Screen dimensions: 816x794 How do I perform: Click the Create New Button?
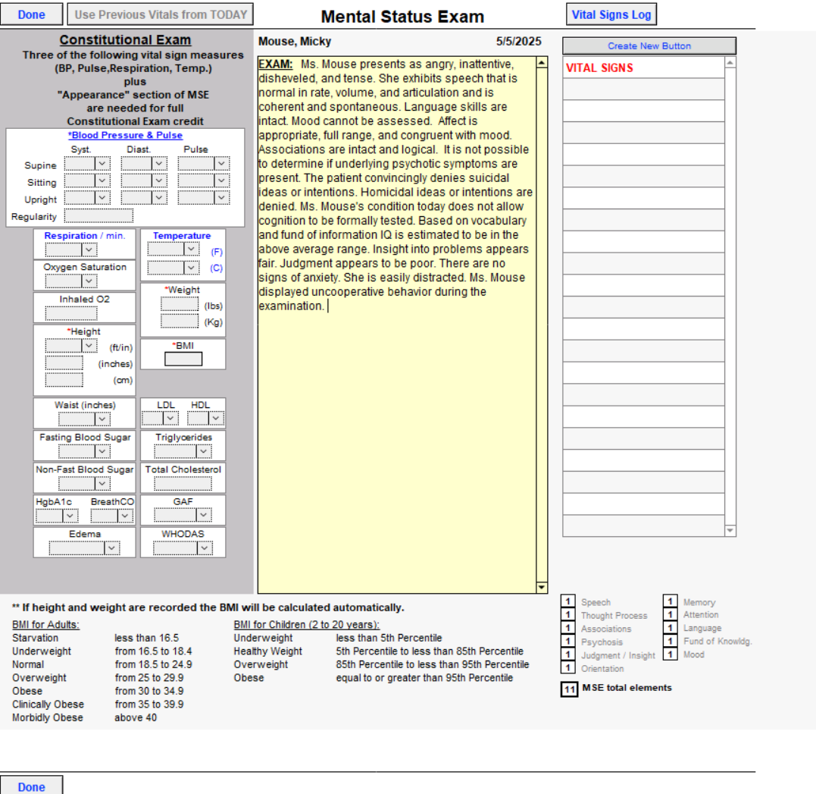tap(649, 46)
